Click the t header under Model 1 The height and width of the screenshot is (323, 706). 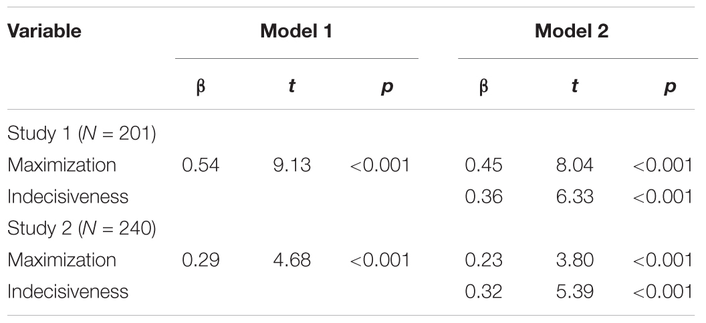291,86
